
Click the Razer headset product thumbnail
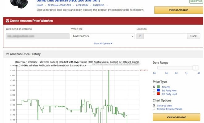point(19,4)
